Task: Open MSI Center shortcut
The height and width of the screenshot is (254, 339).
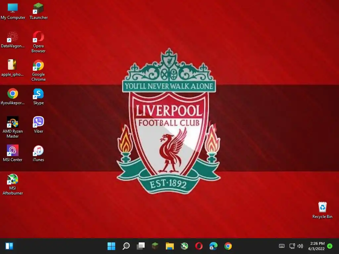Action: 13,153
